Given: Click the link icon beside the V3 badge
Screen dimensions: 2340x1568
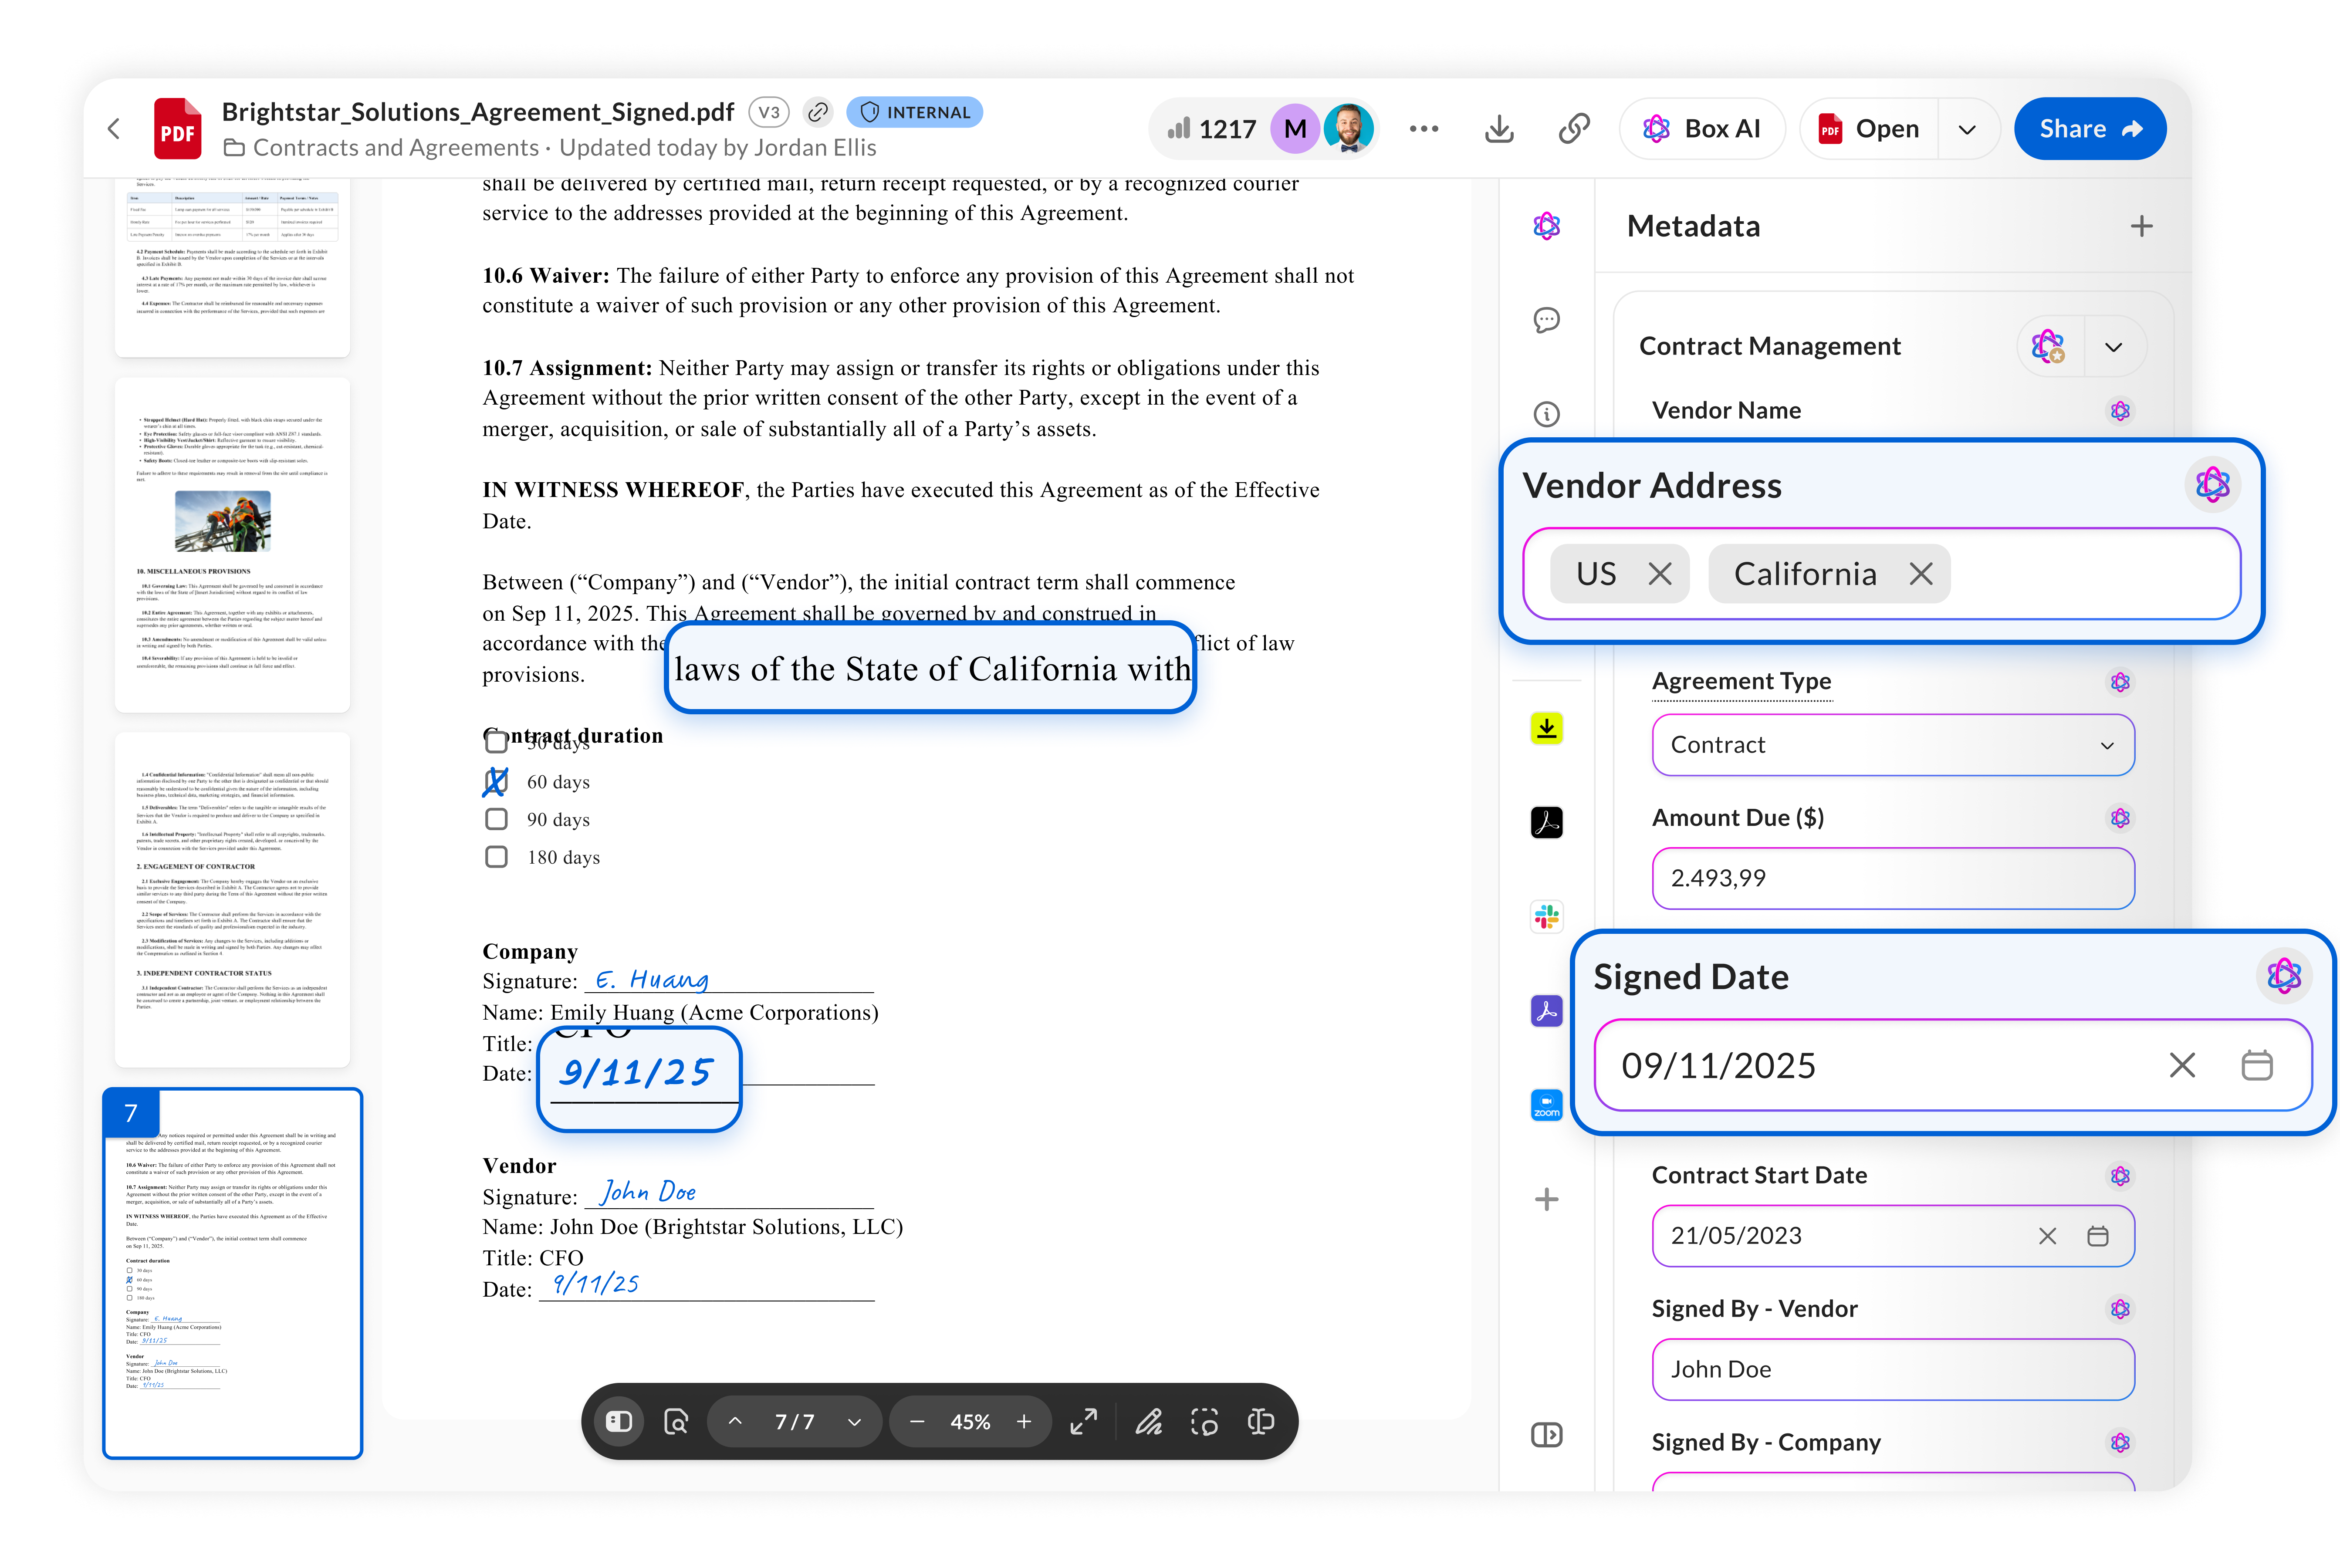Looking at the screenshot, I should click(818, 112).
